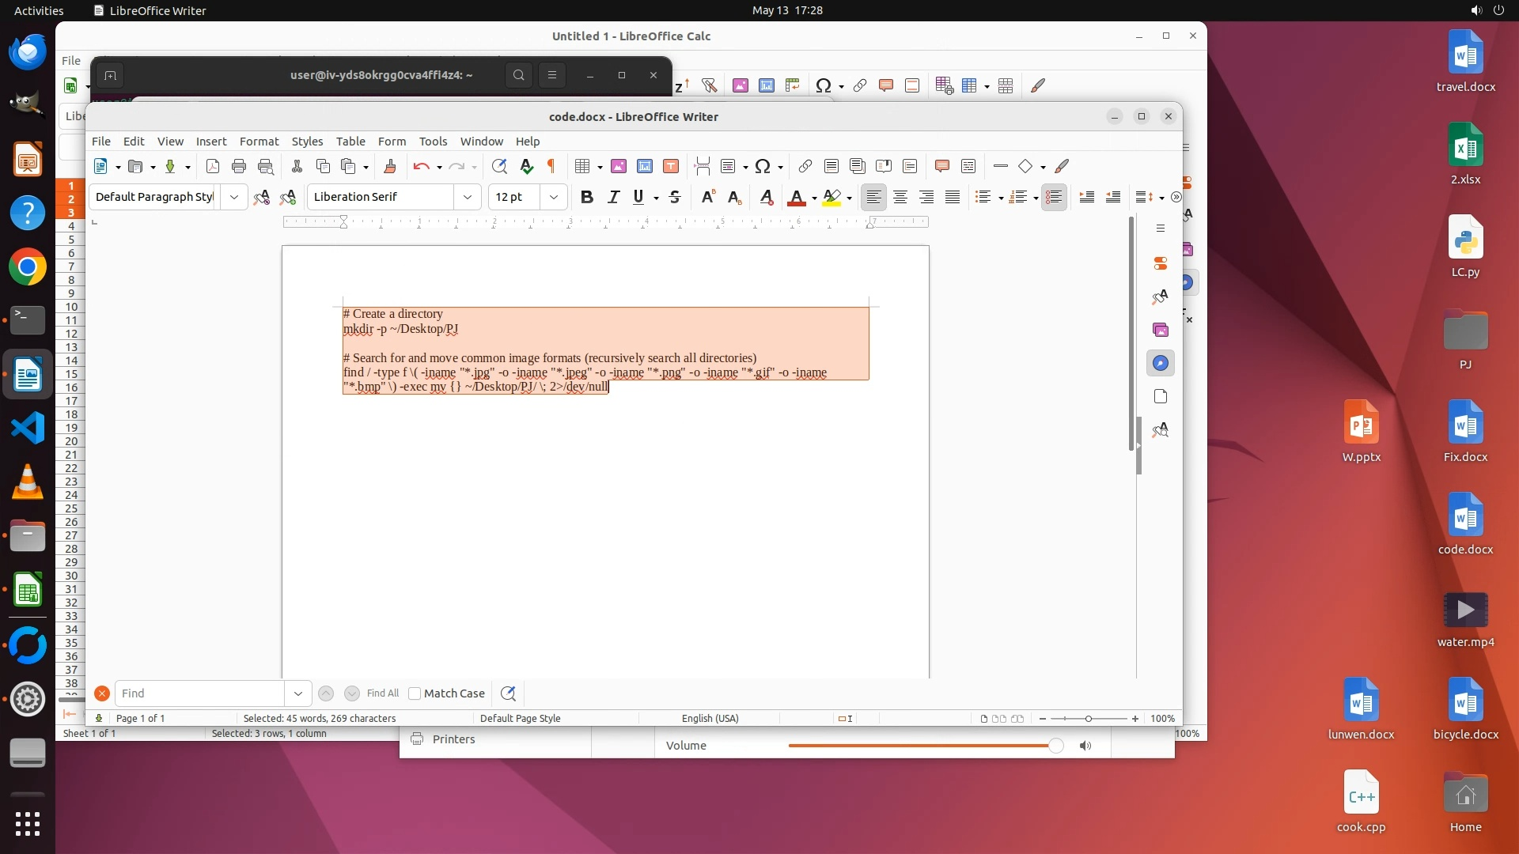Click the Insert Special Character omega icon

(x=762, y=166)
